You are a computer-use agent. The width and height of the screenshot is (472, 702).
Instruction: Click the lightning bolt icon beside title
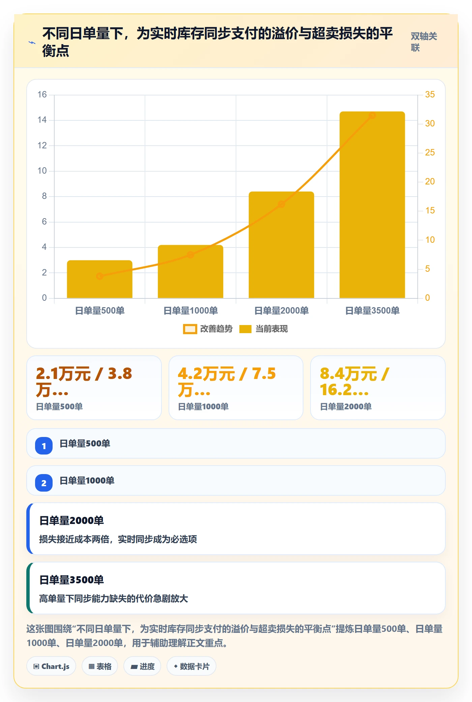(32, 42)
